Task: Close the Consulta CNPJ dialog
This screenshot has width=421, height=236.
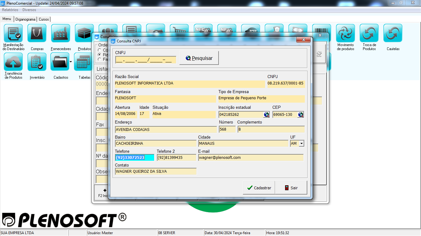Action: coord(303,40)
